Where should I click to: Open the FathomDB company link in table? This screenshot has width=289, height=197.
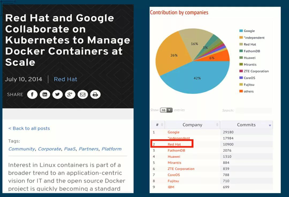tap(176, 150)
